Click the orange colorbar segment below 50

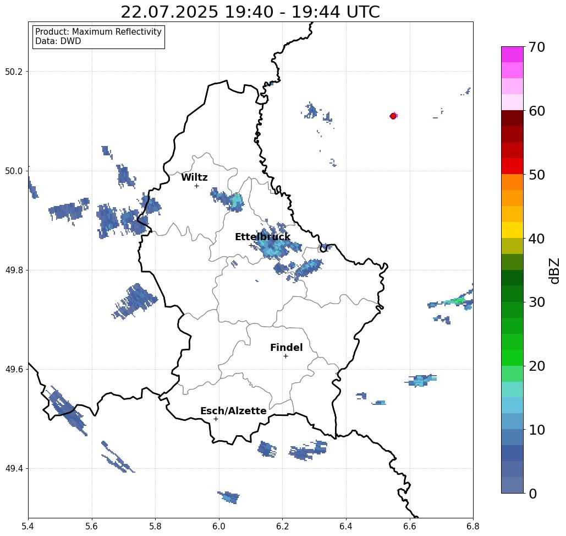pyautogui.click(x=512, y=182)
